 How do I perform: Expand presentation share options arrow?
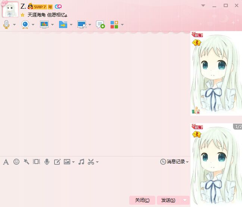click(x=53, y=25)
